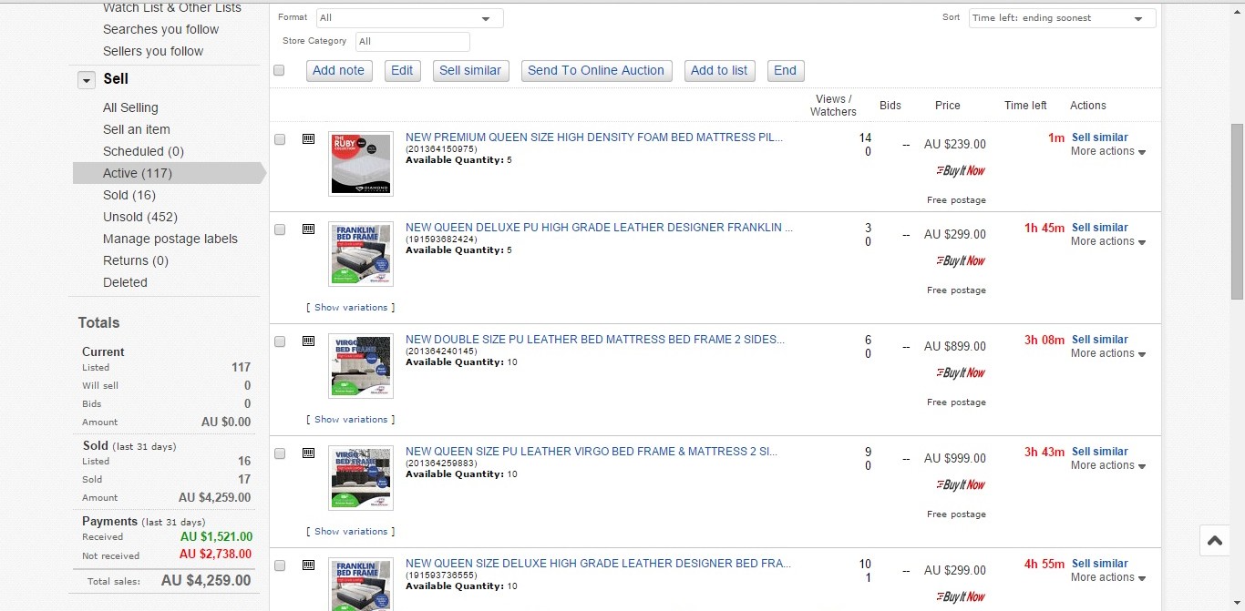Viewport: 1245px width, 611px height.
Task: Collapse the Sell section in the sidebar
Action: tap(87, 80)
